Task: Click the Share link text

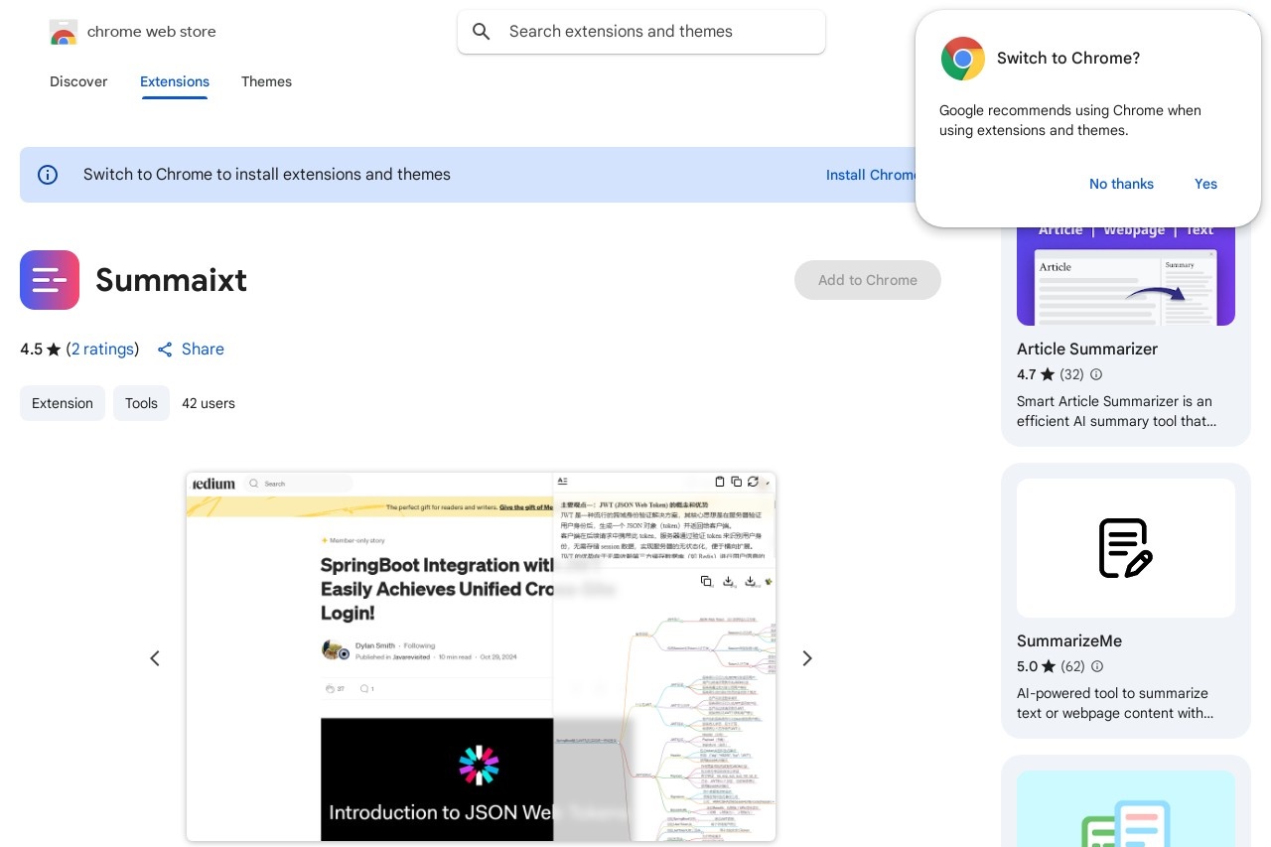Action: [203, 350]
